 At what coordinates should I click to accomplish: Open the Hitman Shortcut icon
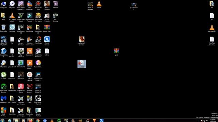21,41
